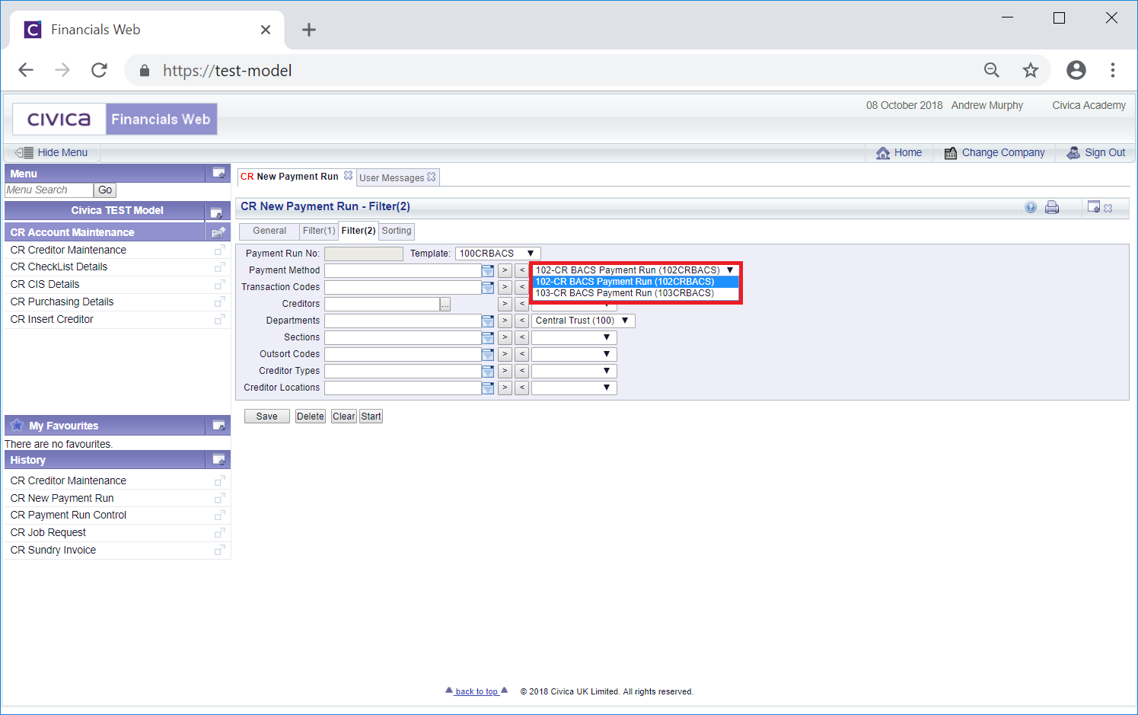Click the Change Company icon
1138x715 pixels.
(x=951, y=153)
